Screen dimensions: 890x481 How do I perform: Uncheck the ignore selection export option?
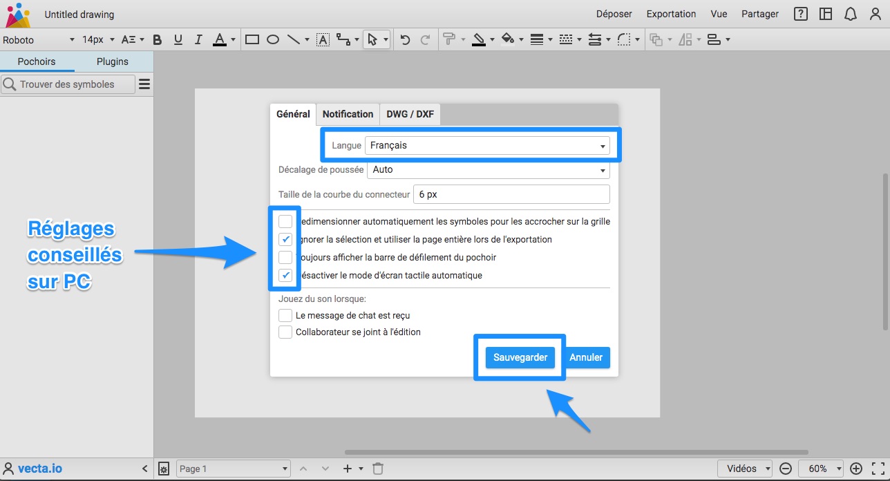(285, 240)
